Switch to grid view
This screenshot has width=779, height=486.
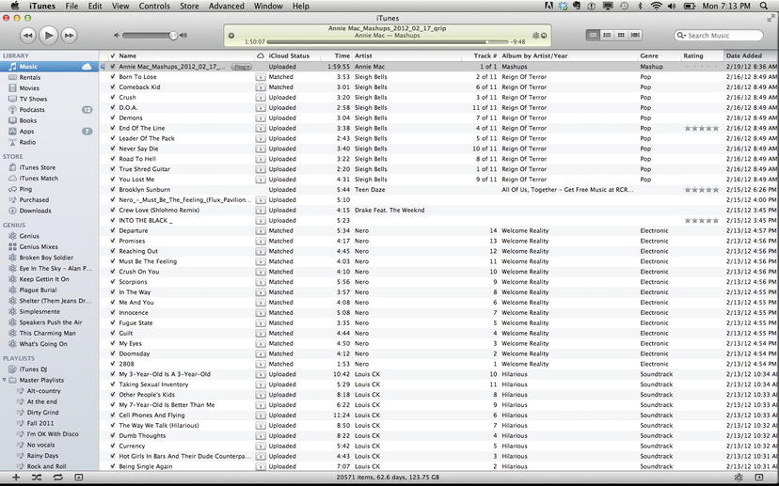pos(621,35)
